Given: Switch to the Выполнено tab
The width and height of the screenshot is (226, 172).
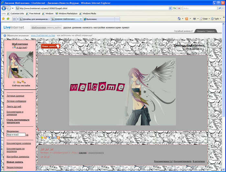Looking at the screenshot, I should (x=99, y=19).
